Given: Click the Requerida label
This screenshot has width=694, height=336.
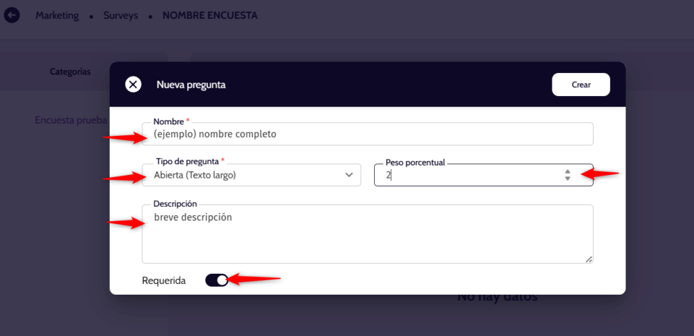Looking at the screenshot, I should [x=164, y=281].
